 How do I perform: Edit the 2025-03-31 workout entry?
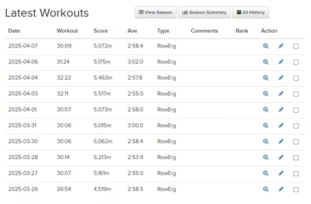click(x=281, y=125)
